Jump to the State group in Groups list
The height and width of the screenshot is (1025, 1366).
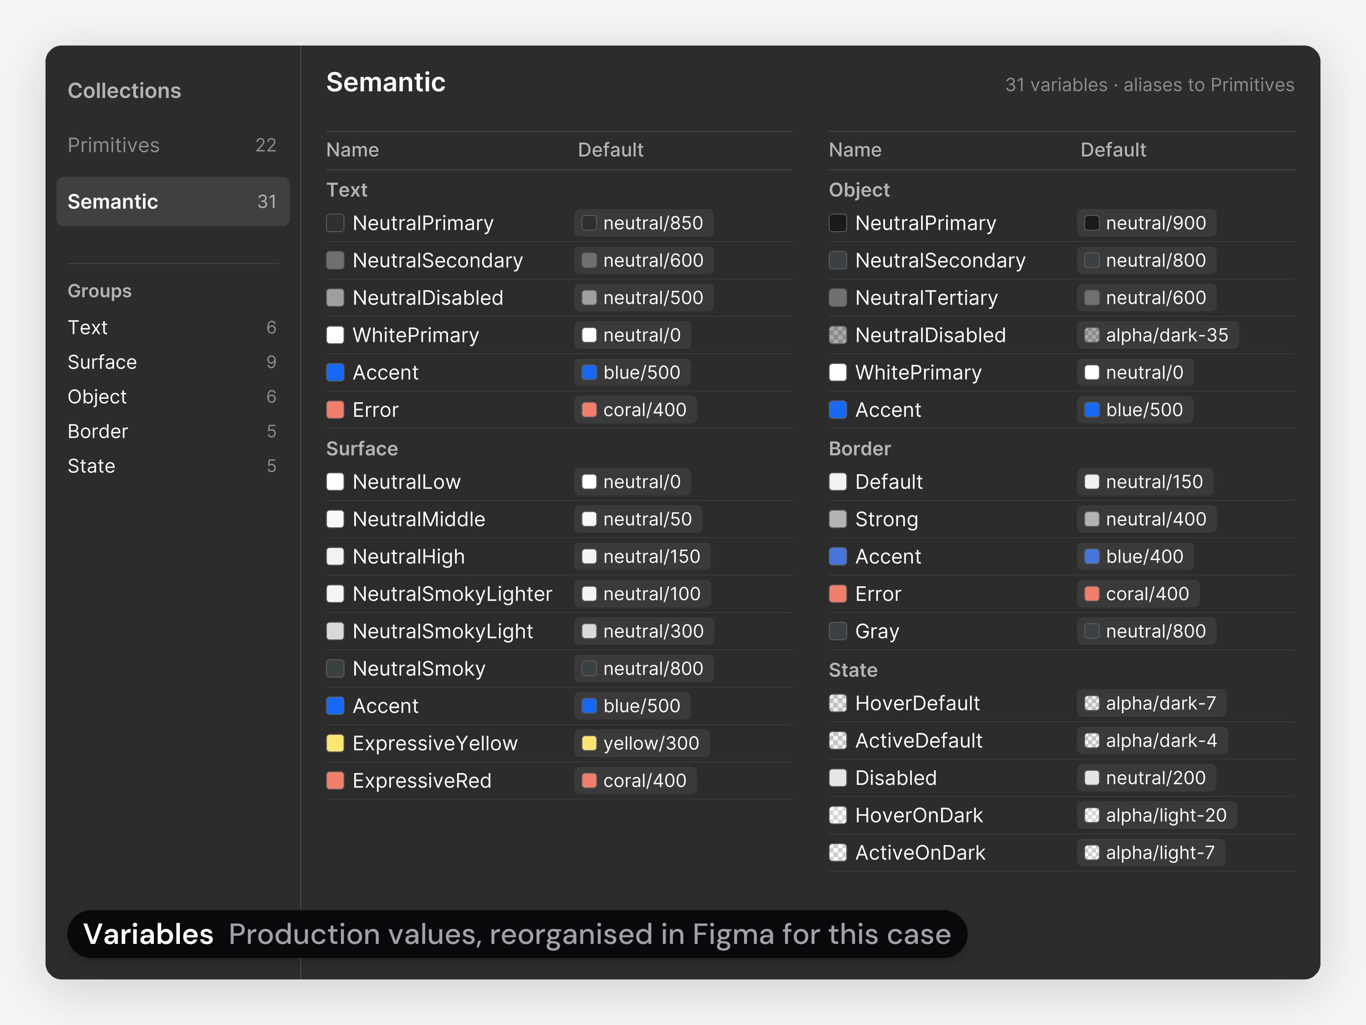click(x=172, y=466)
